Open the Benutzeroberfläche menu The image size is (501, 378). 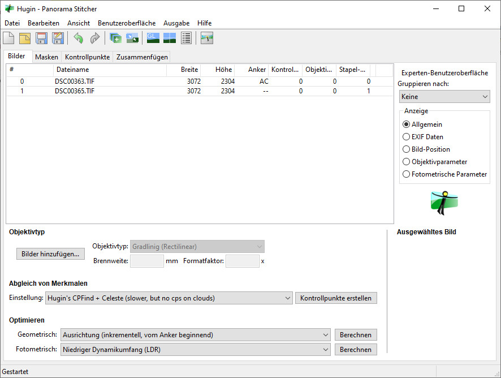point(127,23)
